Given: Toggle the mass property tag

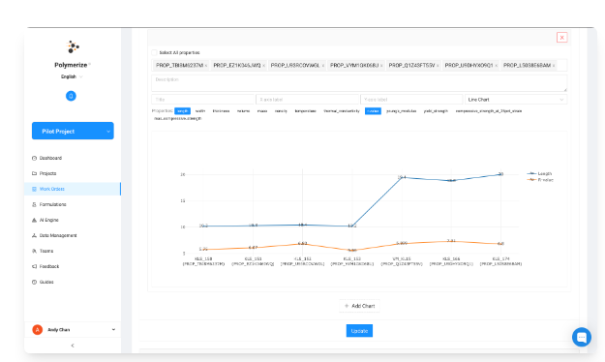Looking at the screenshot, I should click(262, 111).
